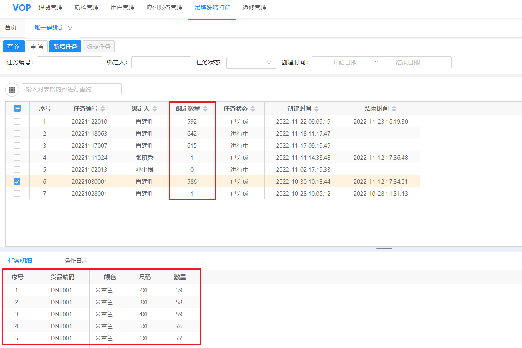This screenshot has width=522, height=348.
Task: Sort by 任务状态 column sort icon
Action: (x=253, y=109)
